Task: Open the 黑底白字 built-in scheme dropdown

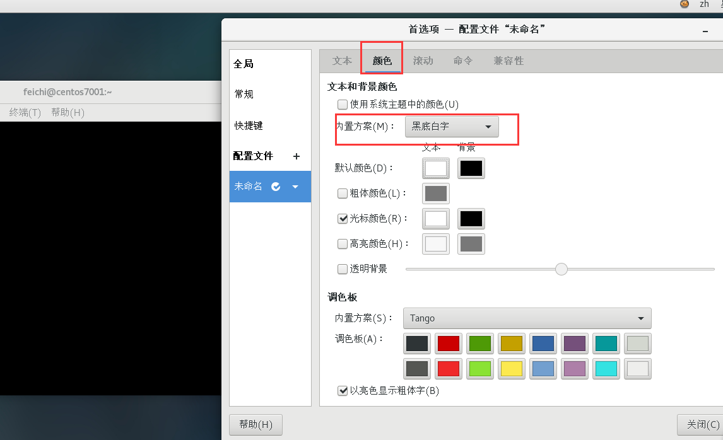Action: click(x=452, y=127)
